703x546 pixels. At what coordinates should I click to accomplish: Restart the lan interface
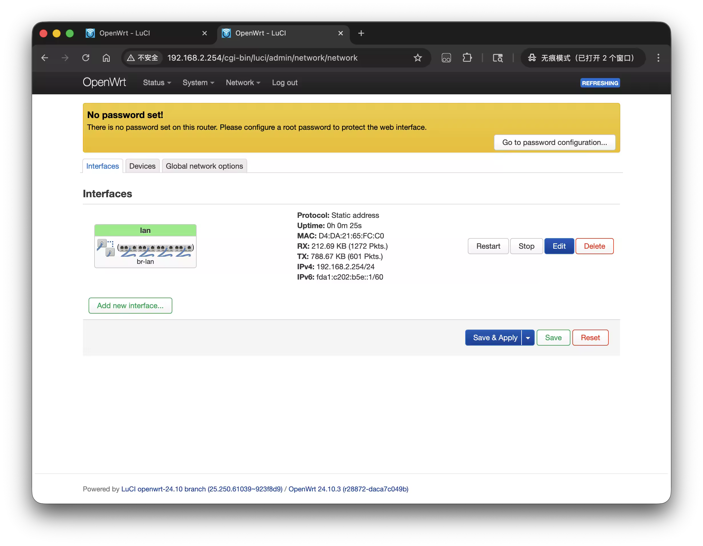click(488, 246)
